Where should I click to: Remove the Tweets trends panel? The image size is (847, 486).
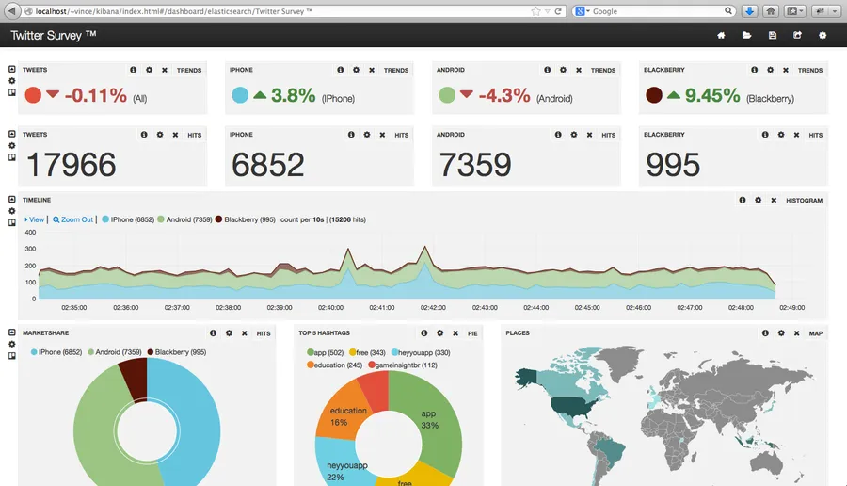click(165, 70)
